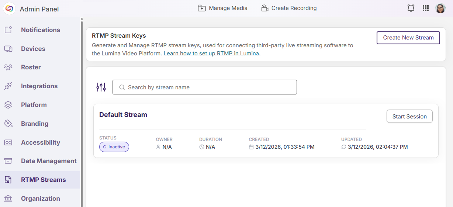Click the Branding paint icon
453x207 pixels.
pos(8,124)
